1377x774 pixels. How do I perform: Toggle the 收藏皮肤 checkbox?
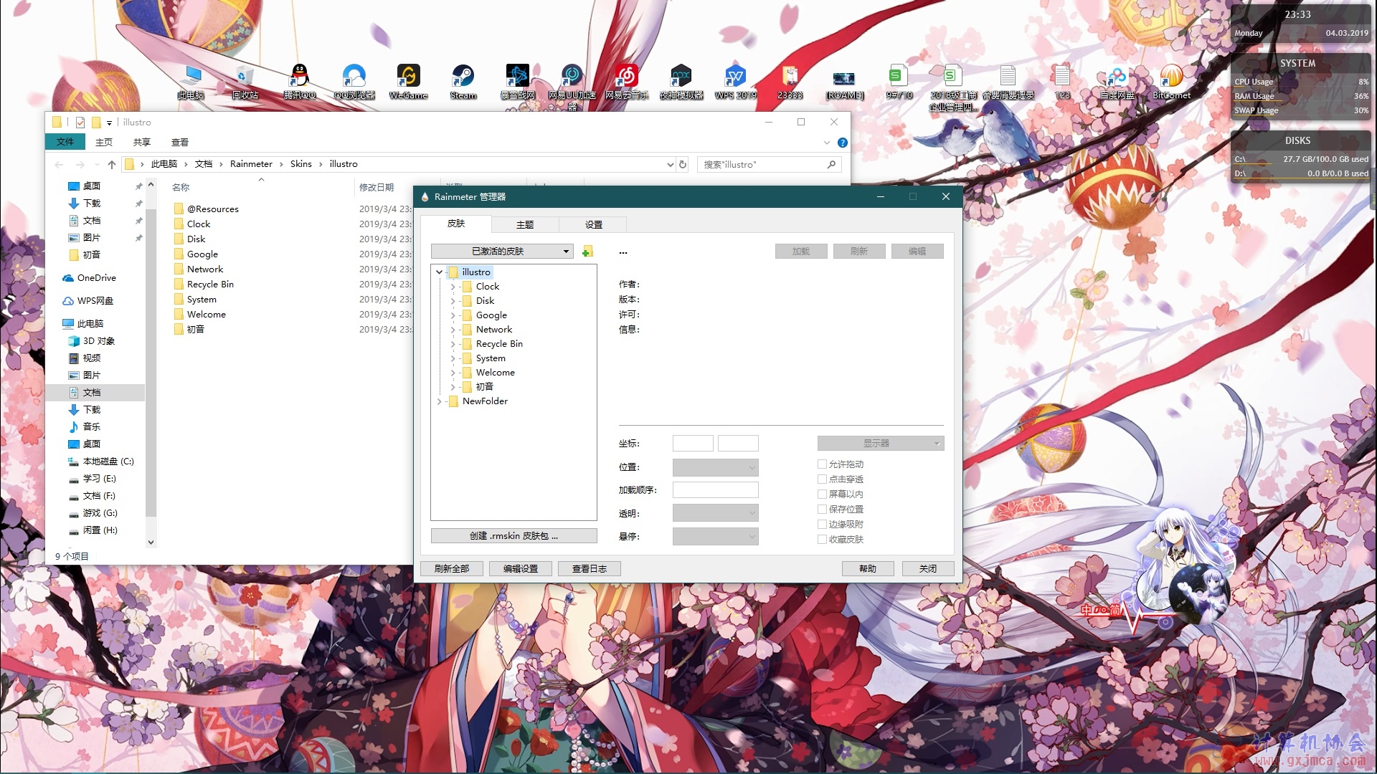pos(823,540)
